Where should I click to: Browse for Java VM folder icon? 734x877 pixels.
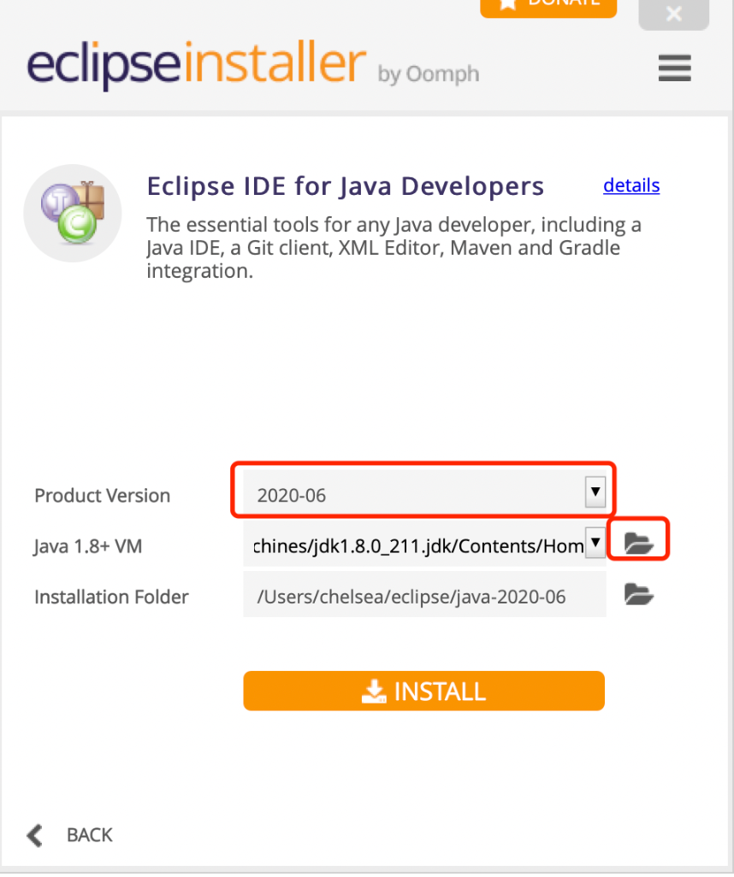[638, 543]
